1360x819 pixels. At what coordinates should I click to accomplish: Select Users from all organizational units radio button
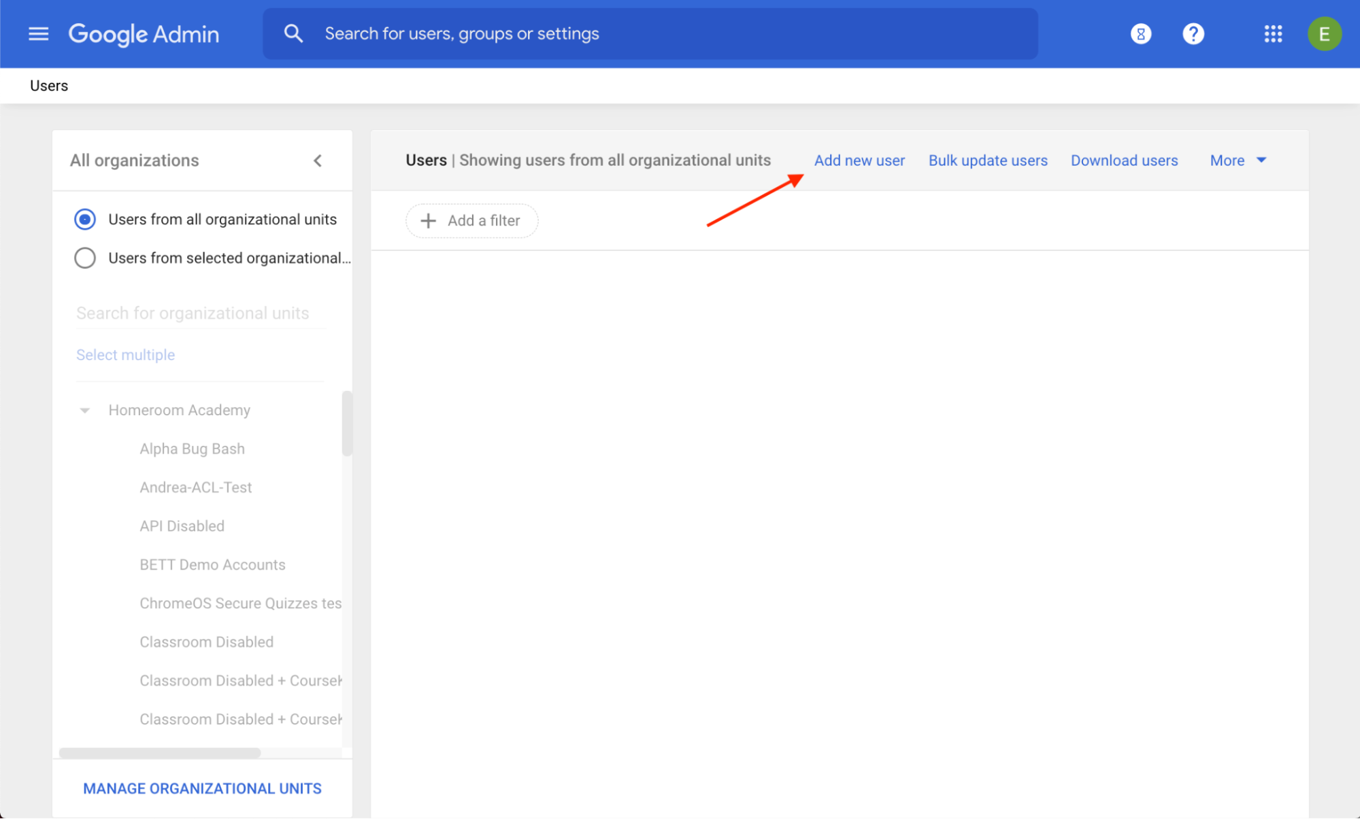pos(86,218)
